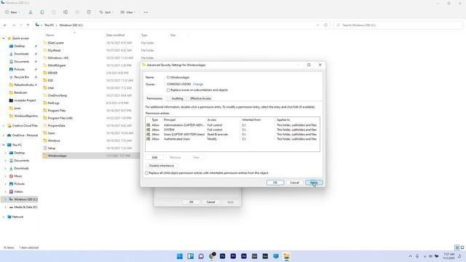
Task: Switch to details view icon in status bar
Action: point(457,247)
